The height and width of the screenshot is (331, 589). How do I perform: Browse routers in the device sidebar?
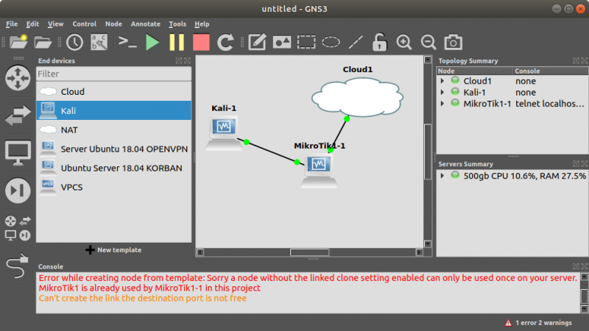(x=18, y=76)
